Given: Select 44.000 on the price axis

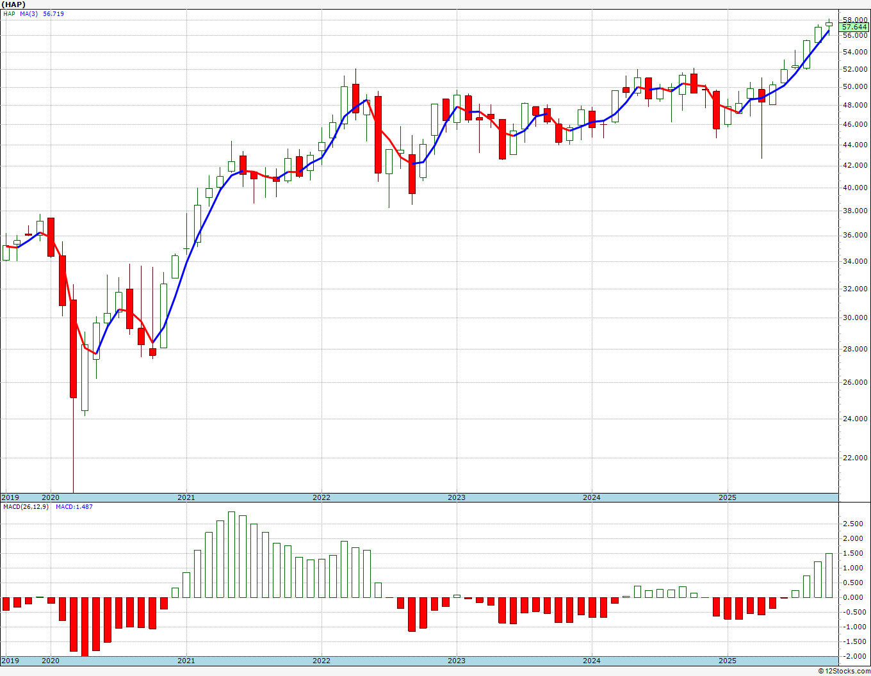Looking at the screenshot, I should click(856, 145).
